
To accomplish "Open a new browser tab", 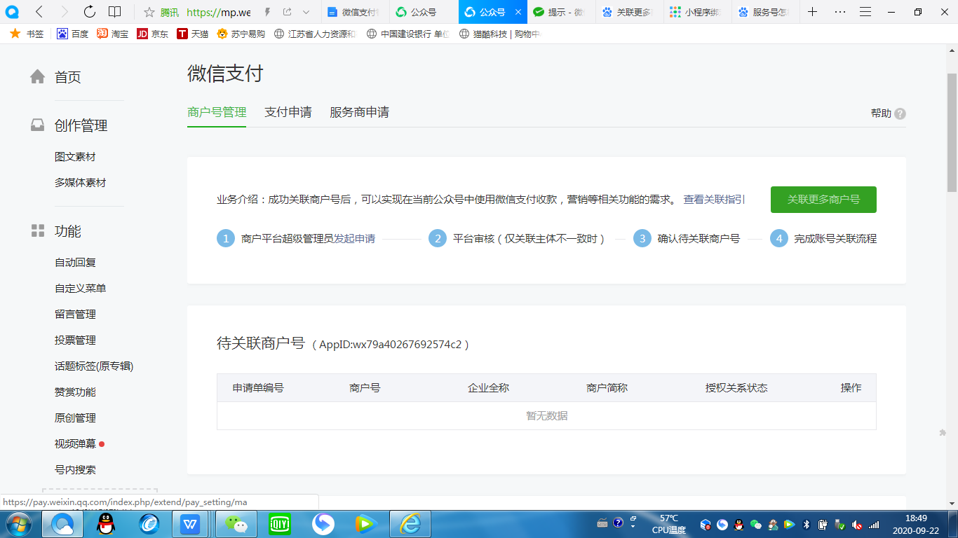I will [x=812, y=12].
